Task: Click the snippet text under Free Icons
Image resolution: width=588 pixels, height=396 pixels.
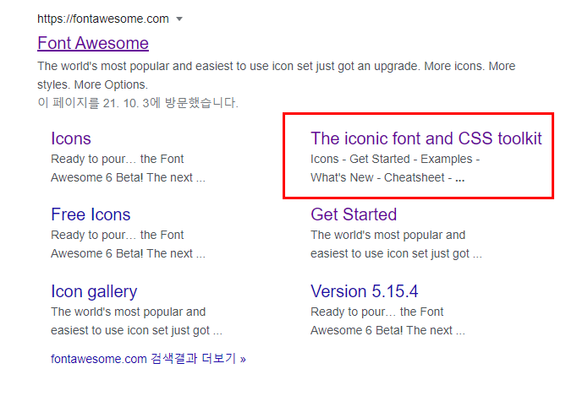Action: [129, 244]
